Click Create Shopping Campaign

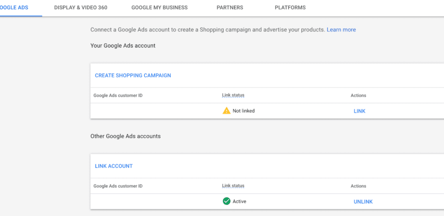[133, 75]
